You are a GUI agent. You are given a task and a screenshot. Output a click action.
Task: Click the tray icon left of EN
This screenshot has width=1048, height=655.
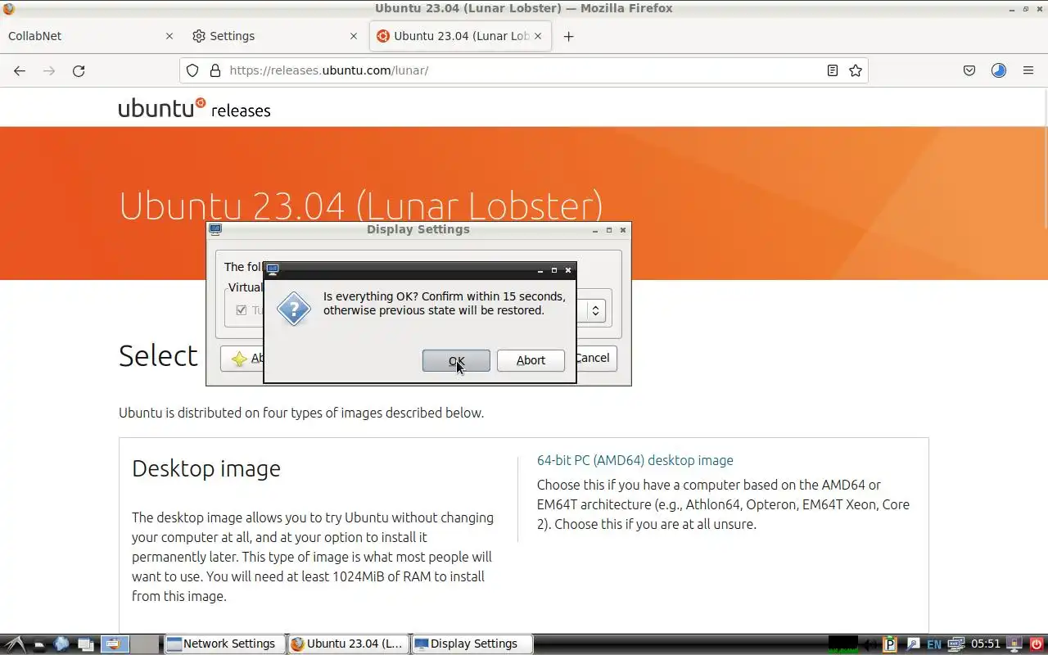point(912,644)
